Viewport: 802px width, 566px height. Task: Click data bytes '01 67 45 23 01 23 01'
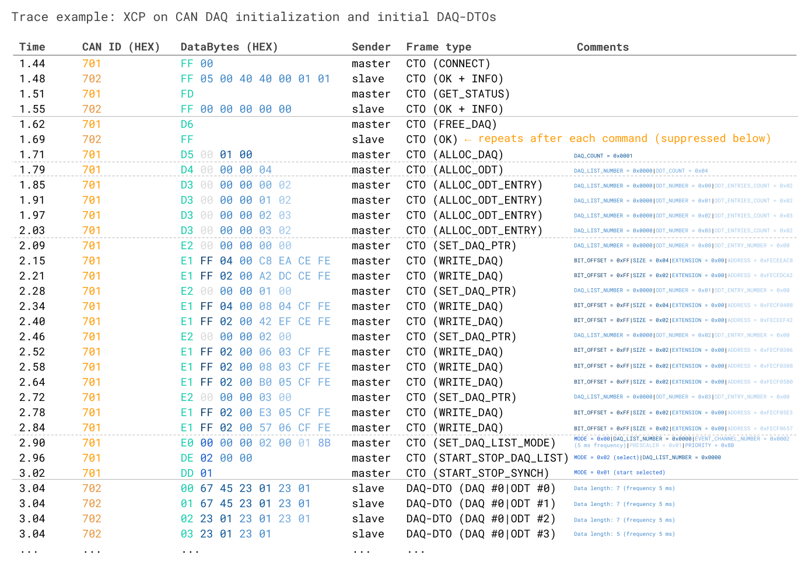246,504
